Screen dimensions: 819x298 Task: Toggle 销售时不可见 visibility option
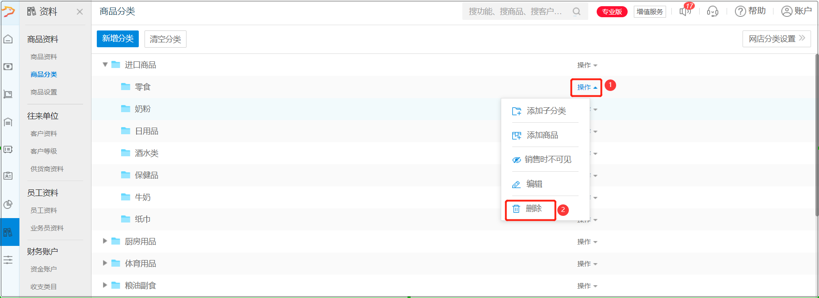542,159
